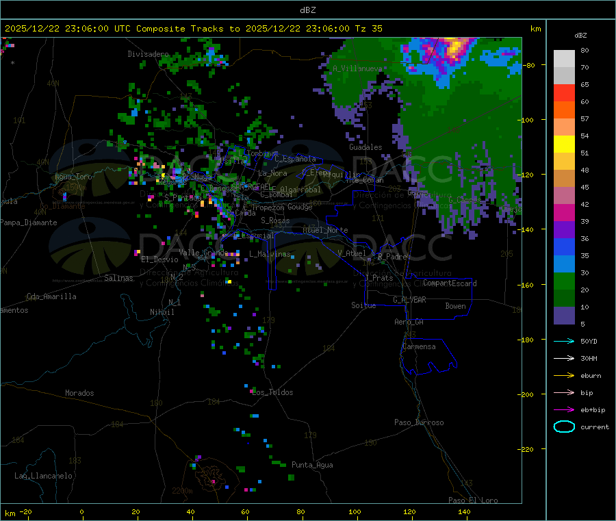Screen dimensions: 616x521
Task: Click the Paso_El_Loro map label
Action: (x=473, y=500)
